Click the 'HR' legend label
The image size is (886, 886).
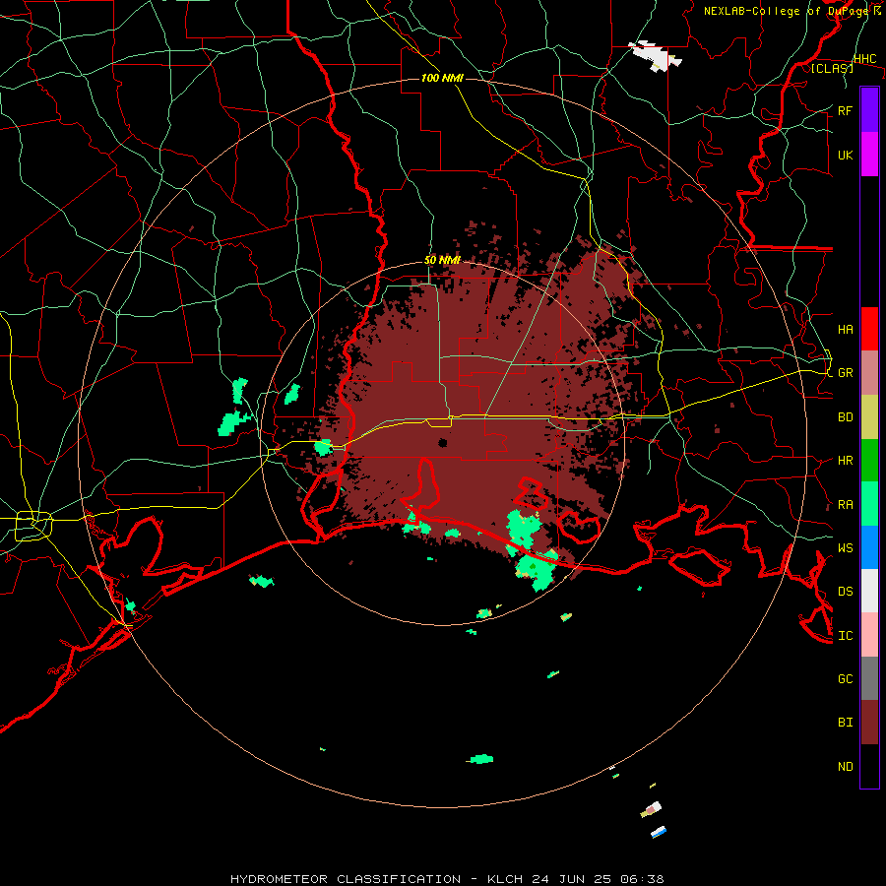(x=846, y=461)
